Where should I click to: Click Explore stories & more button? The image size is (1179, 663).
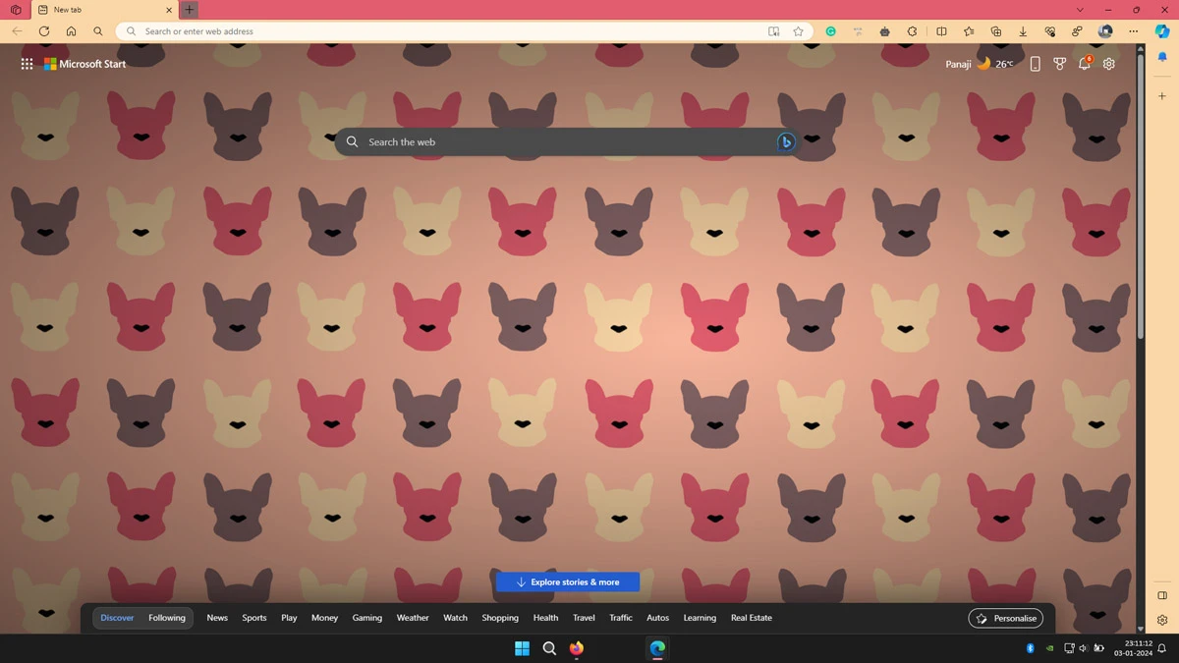click(x=568, y=582)
